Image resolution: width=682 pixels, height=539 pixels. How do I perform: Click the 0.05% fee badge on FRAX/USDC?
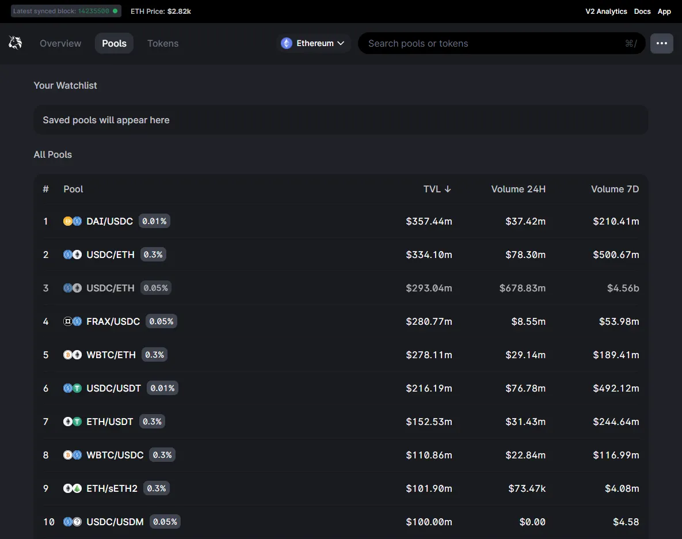click(x=161, y=321)
